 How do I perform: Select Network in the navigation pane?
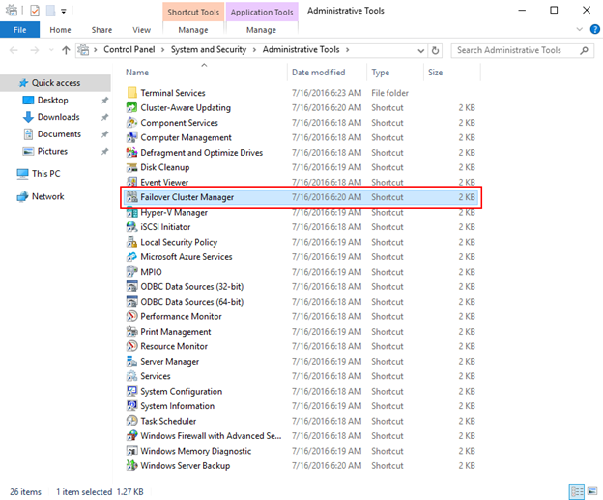pos(47,196)
